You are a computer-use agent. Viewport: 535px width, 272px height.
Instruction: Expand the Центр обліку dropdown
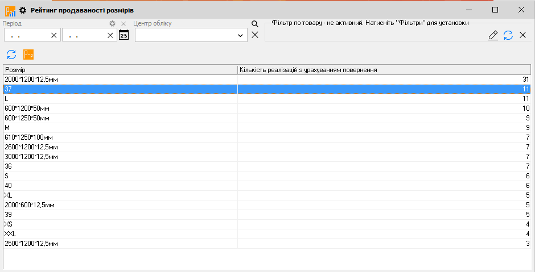[x=240, y=35]
